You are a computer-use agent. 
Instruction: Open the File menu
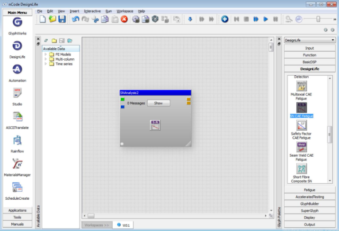(x=40, y=11)
